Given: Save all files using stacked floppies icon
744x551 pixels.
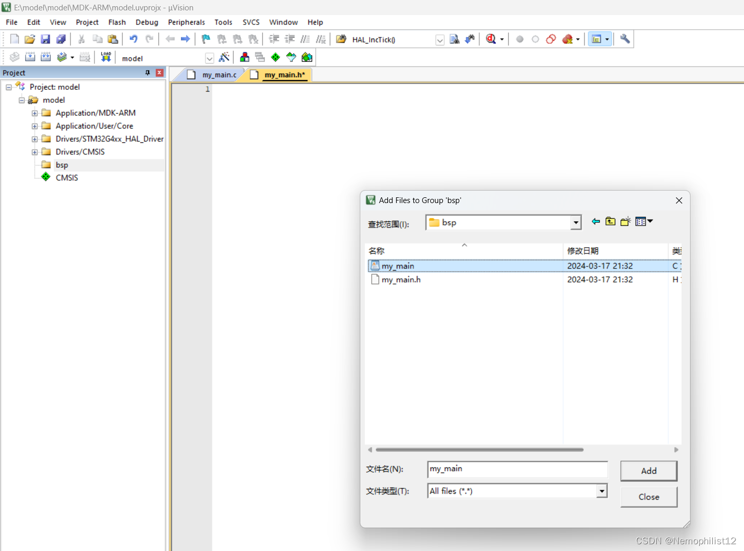Looking at the screenshot, I should [61, 39].
